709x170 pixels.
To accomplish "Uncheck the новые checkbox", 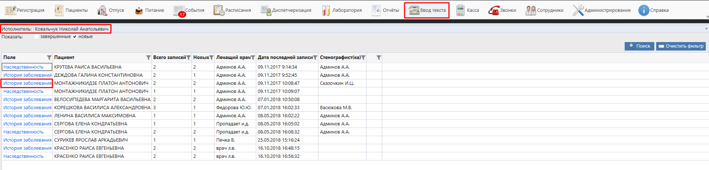I will pos(75,37).
